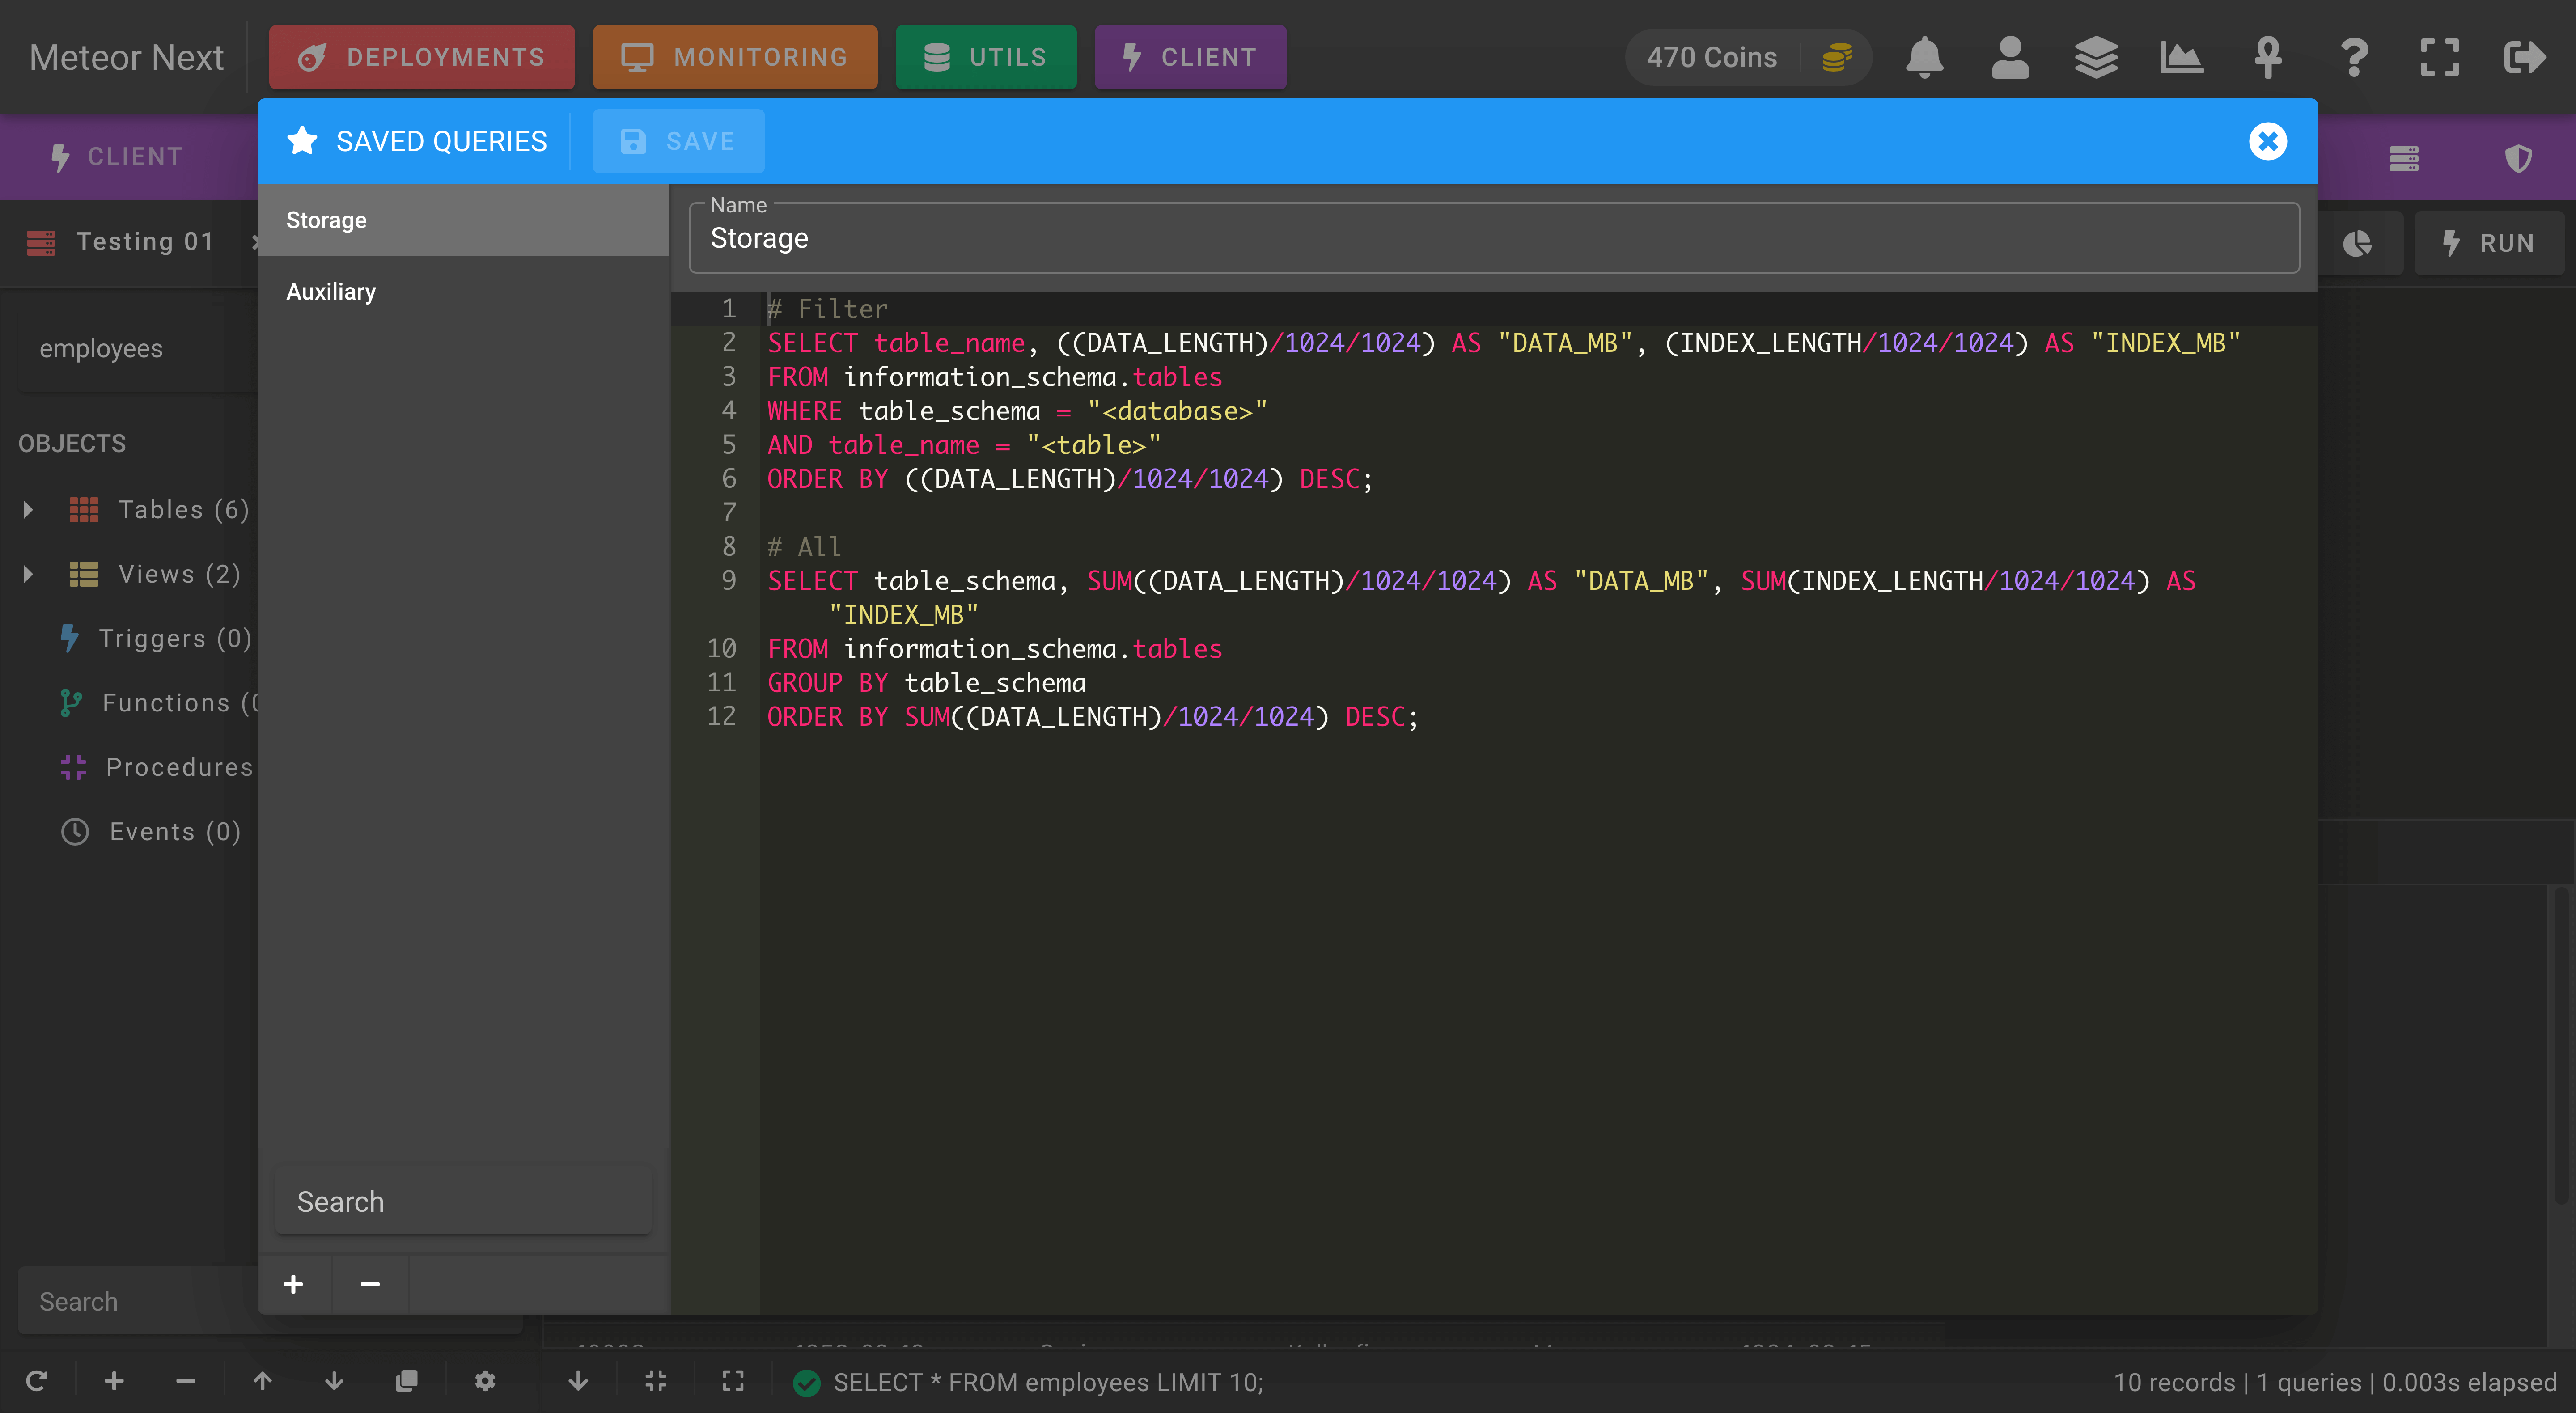Open help question mark
The height and width of the screenshot is (1413, 2576).
[x=2354, y=57]
